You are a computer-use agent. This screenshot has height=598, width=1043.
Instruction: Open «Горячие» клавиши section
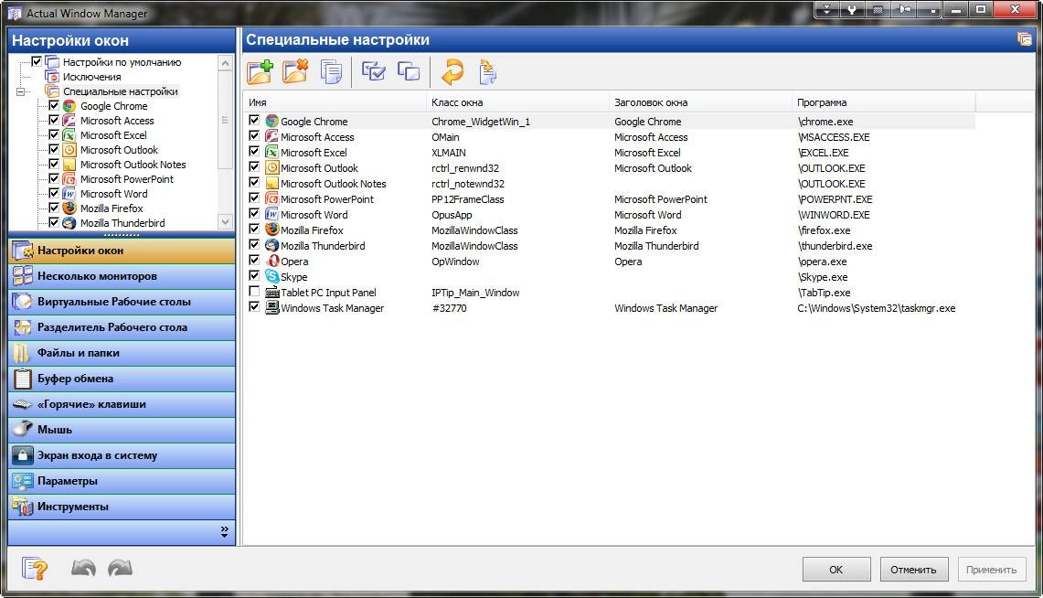coord(122,404)
